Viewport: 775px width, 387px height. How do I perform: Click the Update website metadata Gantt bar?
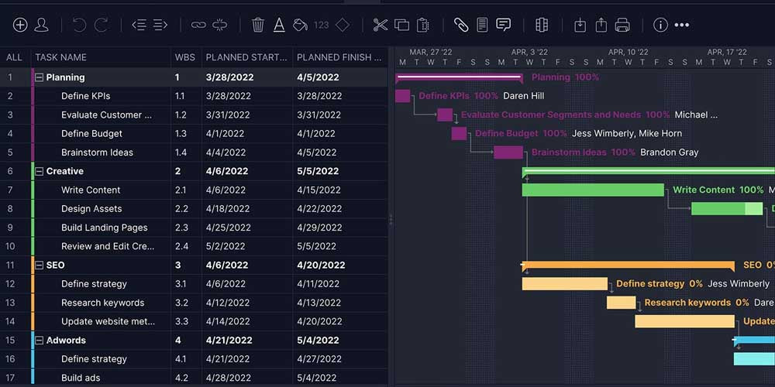[x=684, y=321]
